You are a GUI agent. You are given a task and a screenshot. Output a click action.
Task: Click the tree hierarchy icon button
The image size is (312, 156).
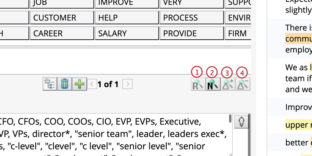pyautogui.click(x=49, y=84)
